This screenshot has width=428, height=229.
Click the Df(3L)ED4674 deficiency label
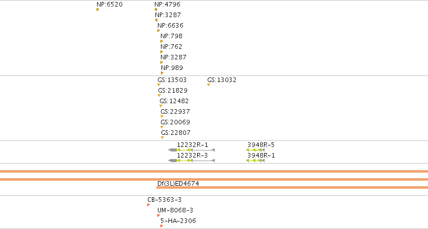(178, 184)
